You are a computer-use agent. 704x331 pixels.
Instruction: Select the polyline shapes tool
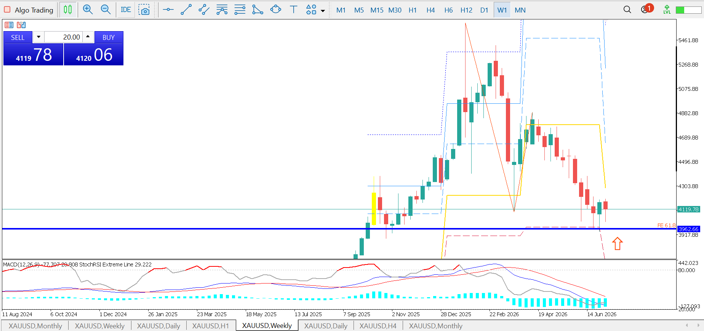click(258, 10)
